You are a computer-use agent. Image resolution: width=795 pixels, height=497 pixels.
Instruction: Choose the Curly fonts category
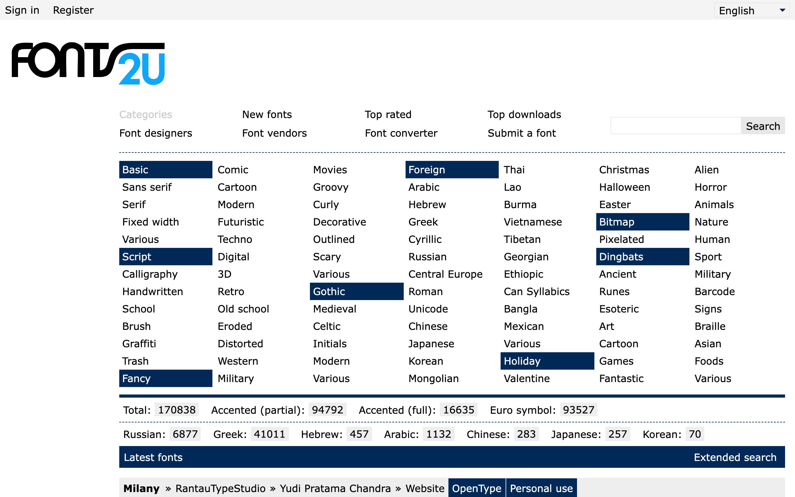pos(325,204)
